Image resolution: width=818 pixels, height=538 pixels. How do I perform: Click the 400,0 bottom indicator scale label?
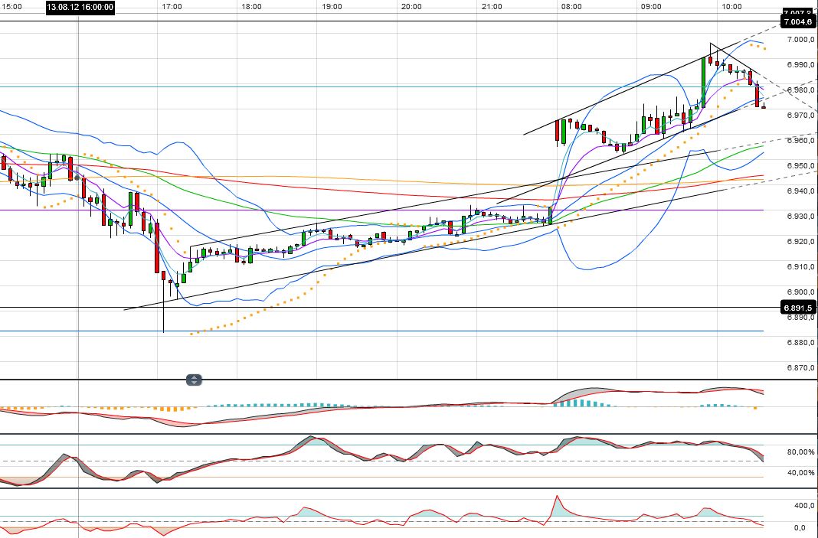click(804, 506)
